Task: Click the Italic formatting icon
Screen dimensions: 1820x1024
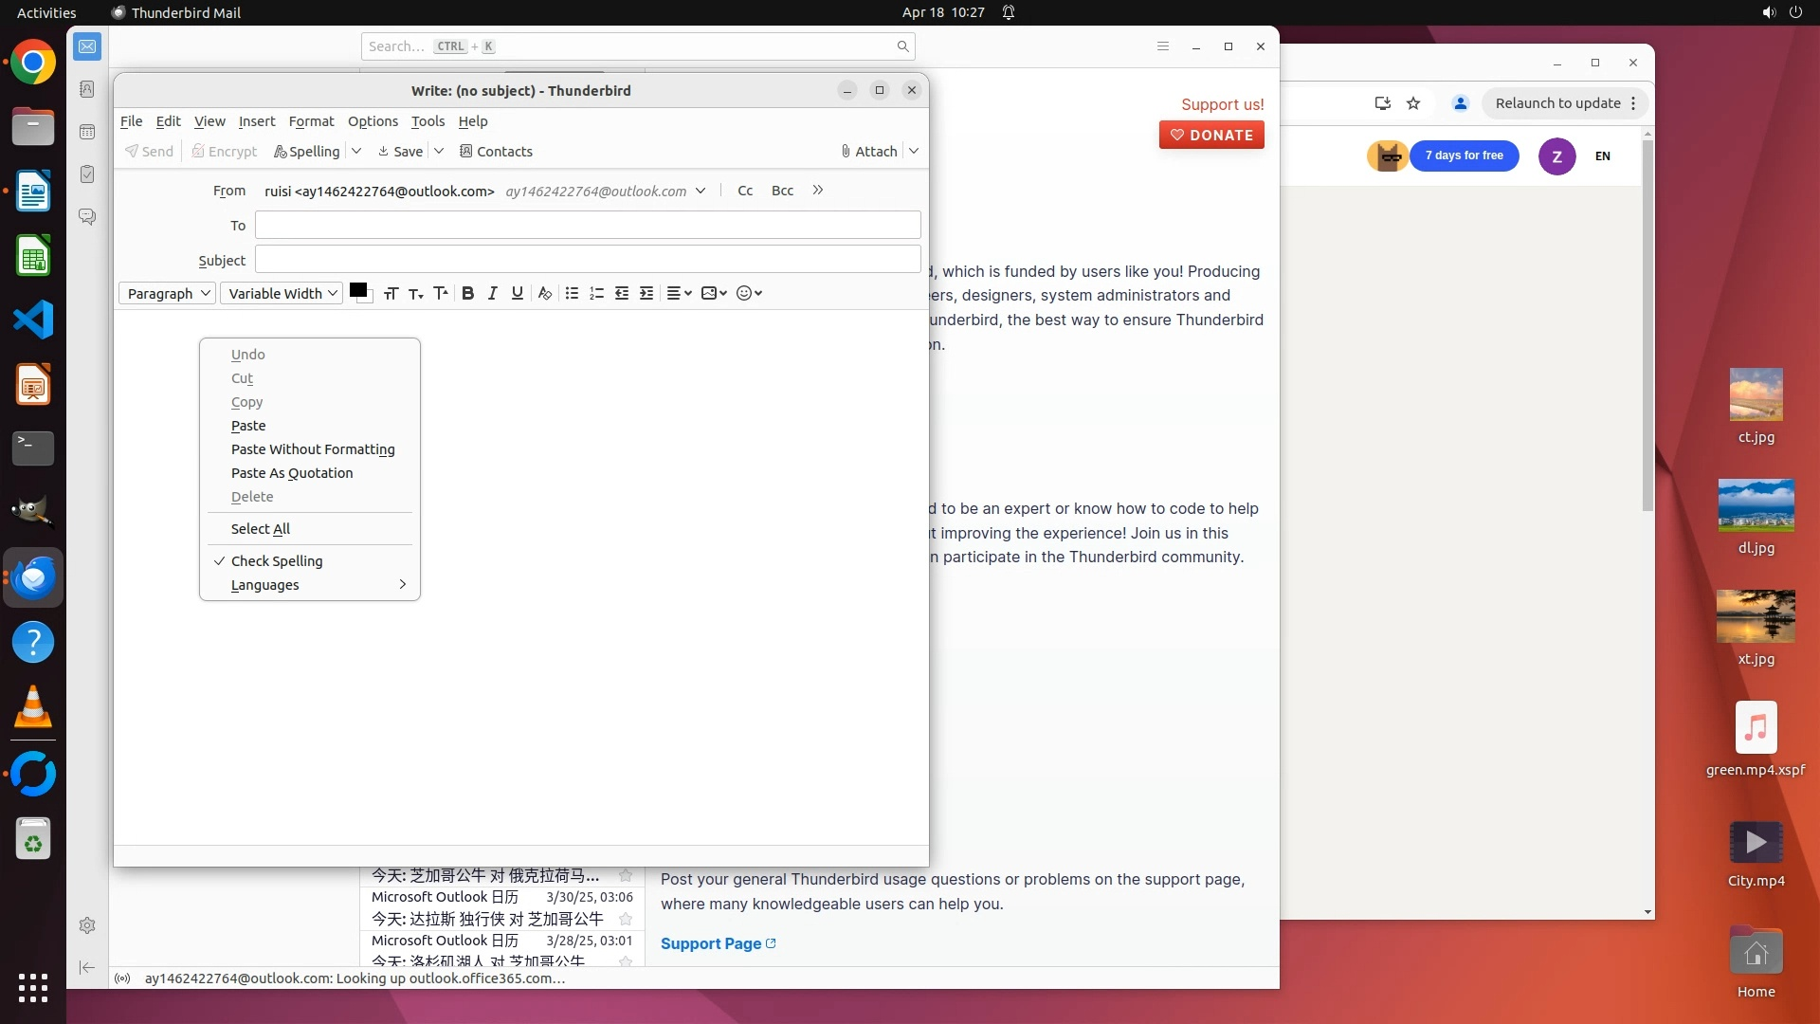Action: pyautogui.click(x=492, y=293)
